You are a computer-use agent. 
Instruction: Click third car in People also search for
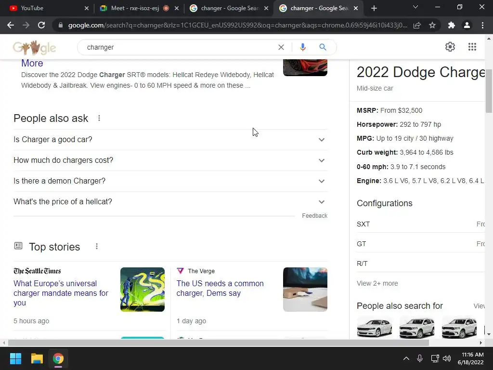coord(459,328)
